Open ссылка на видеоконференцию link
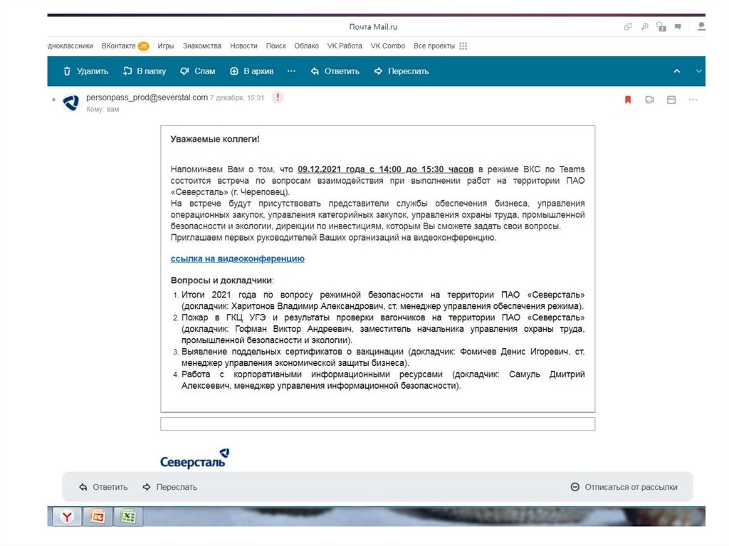729x546 pixels. [x=238, y=258]
